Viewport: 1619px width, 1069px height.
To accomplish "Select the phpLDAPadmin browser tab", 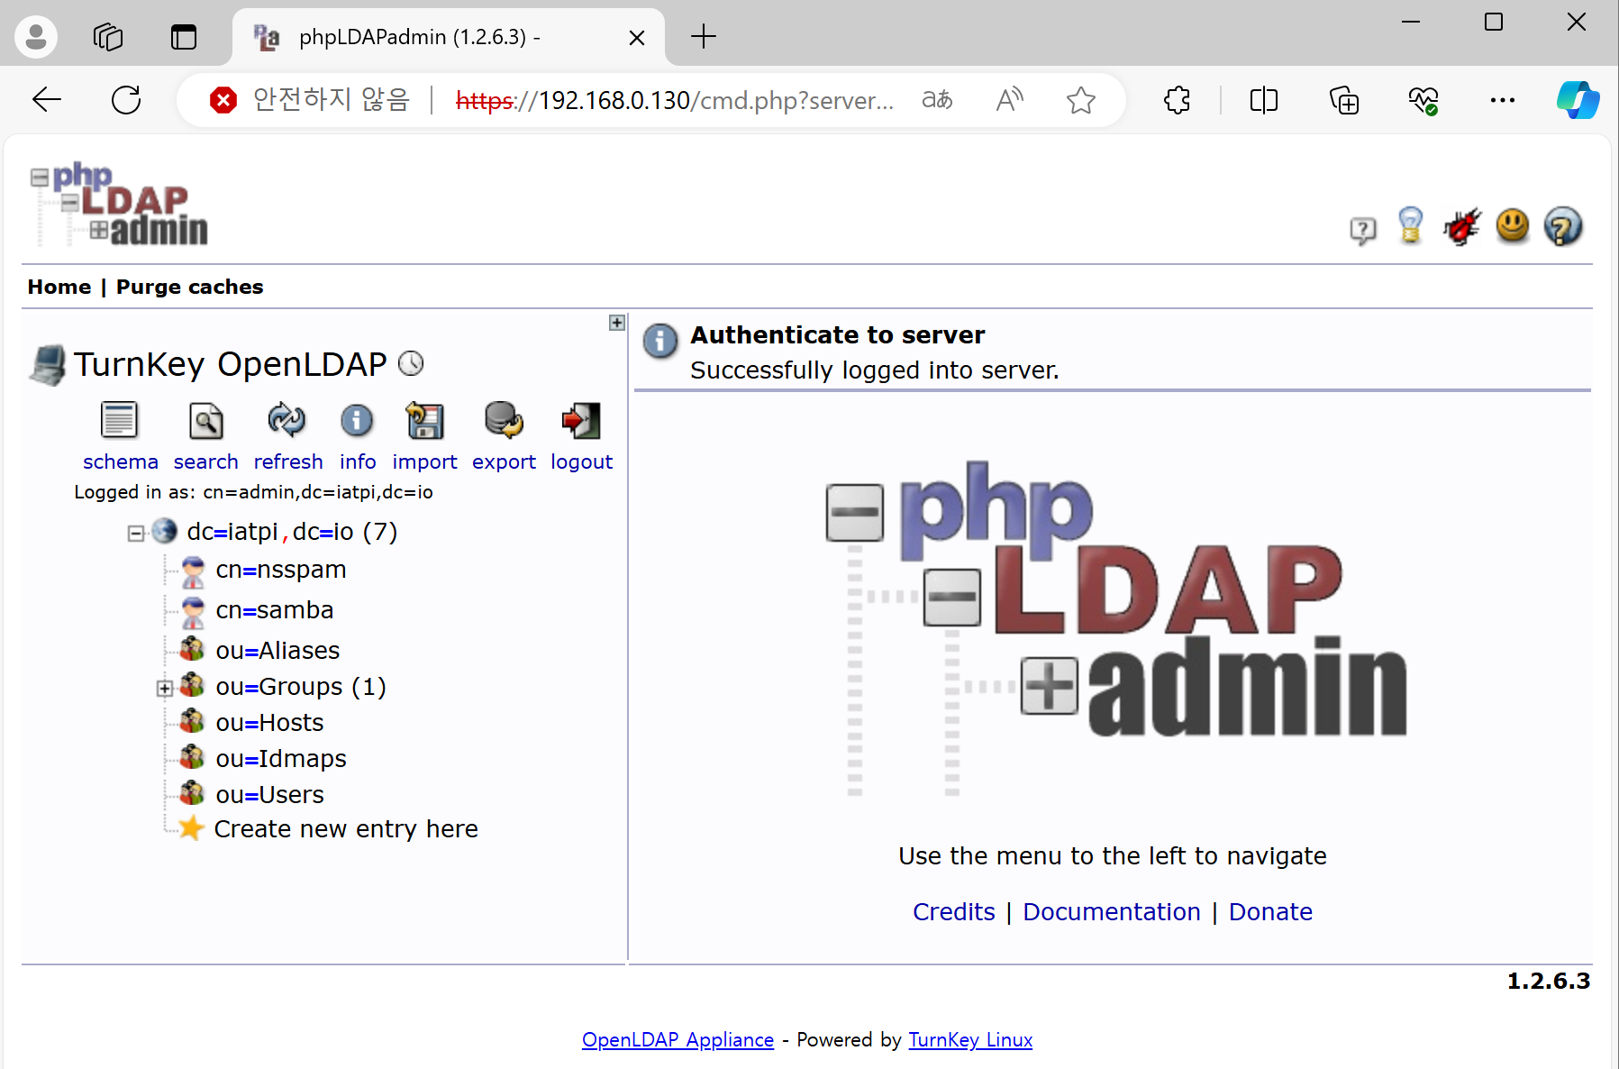I will pyautogui.click(x=449, y=37).
